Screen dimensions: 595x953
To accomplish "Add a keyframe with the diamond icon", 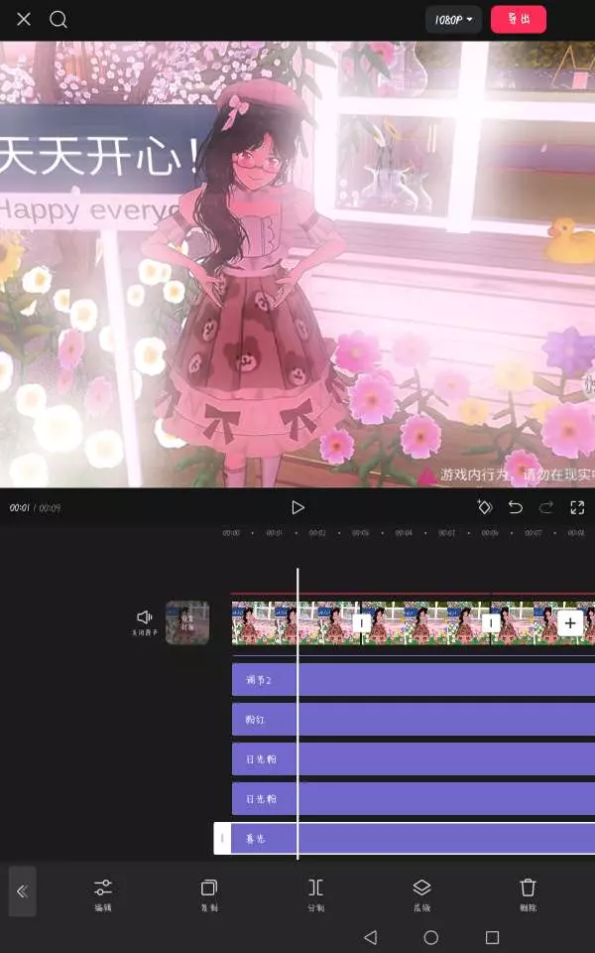I will coord(484,507).
